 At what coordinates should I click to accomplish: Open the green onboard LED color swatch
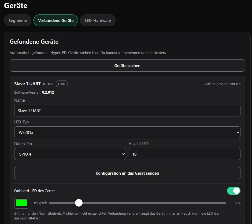pyautogui.click(x=22, y=203)
